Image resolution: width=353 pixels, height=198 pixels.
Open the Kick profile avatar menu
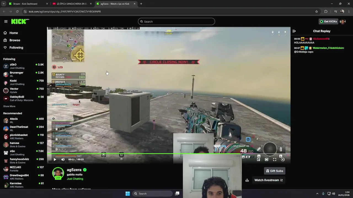[x=343, y=21]
